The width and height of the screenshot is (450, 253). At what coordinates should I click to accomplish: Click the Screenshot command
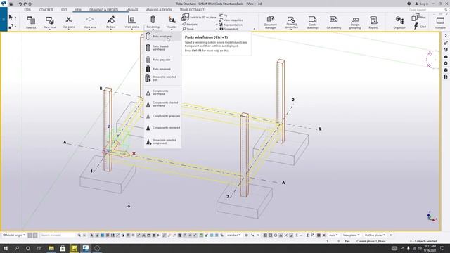click(229, 29)
